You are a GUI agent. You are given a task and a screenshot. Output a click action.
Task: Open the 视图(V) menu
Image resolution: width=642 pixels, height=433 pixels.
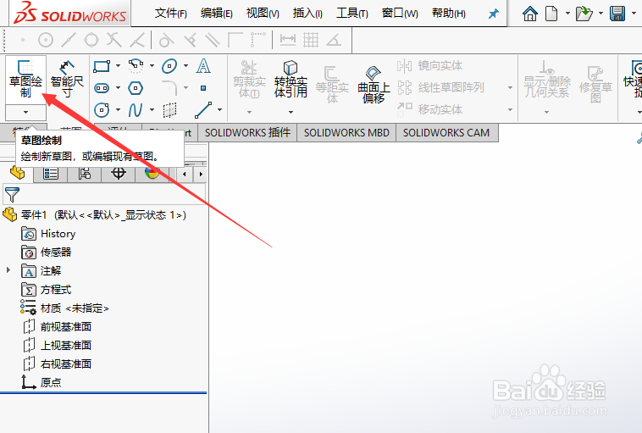click(x=263, y=14)
